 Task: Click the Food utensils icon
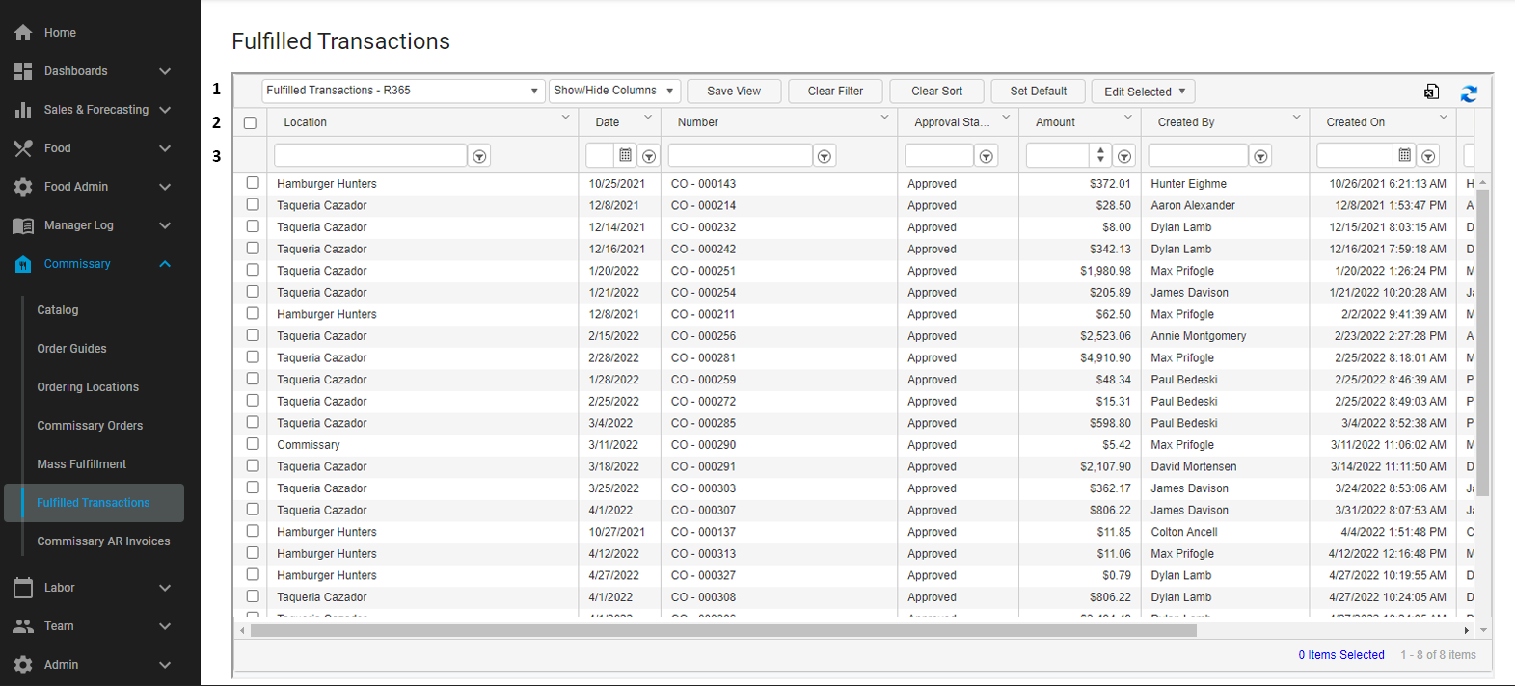click(x=23, y=148)
